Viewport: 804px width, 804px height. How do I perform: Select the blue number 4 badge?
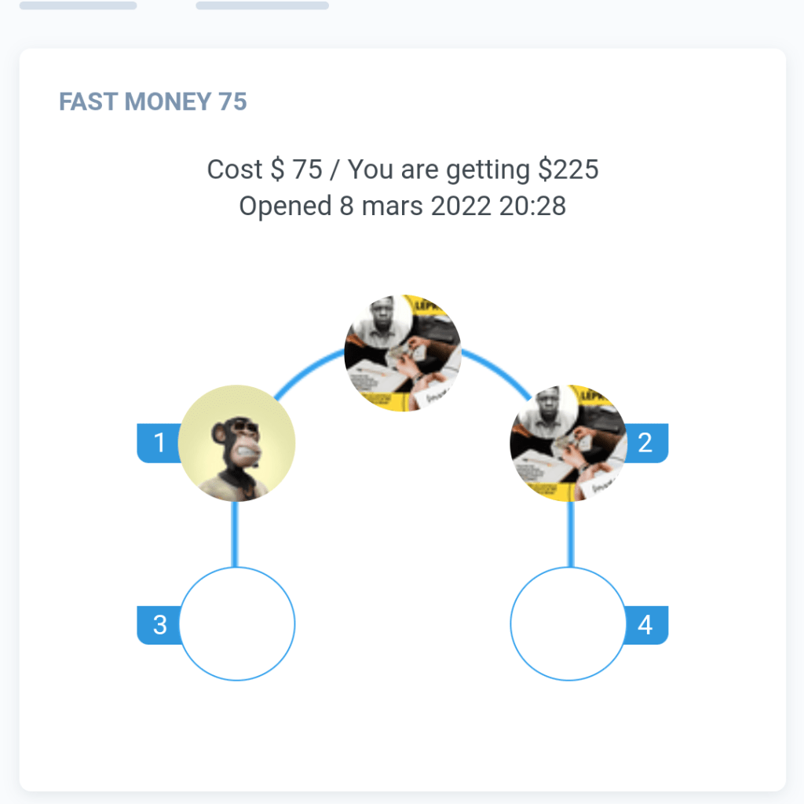coord(646,625)
